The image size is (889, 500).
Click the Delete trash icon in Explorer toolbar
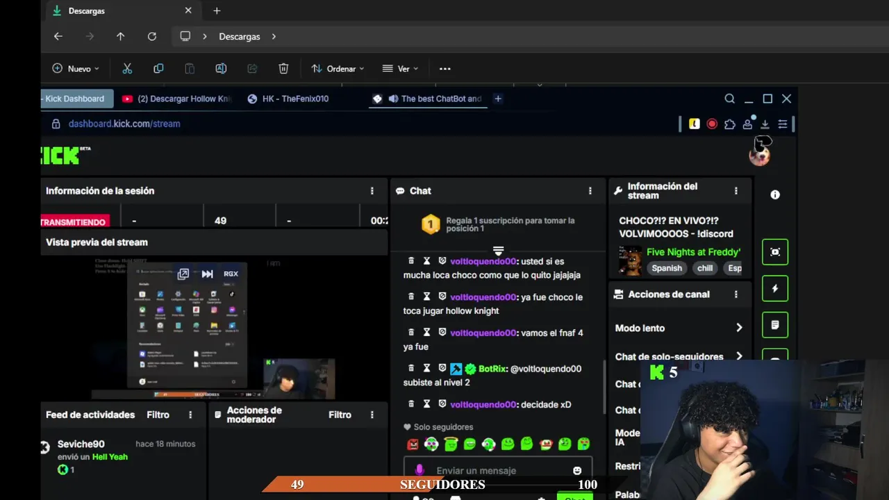click(283, 69)
